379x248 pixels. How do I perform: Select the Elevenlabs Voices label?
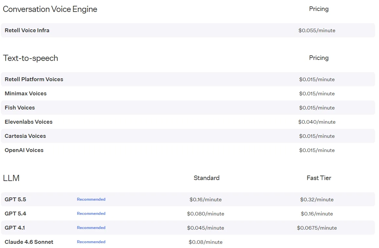pos(28,122)
